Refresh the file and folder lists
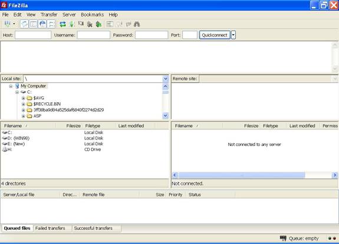 (62, 24)
